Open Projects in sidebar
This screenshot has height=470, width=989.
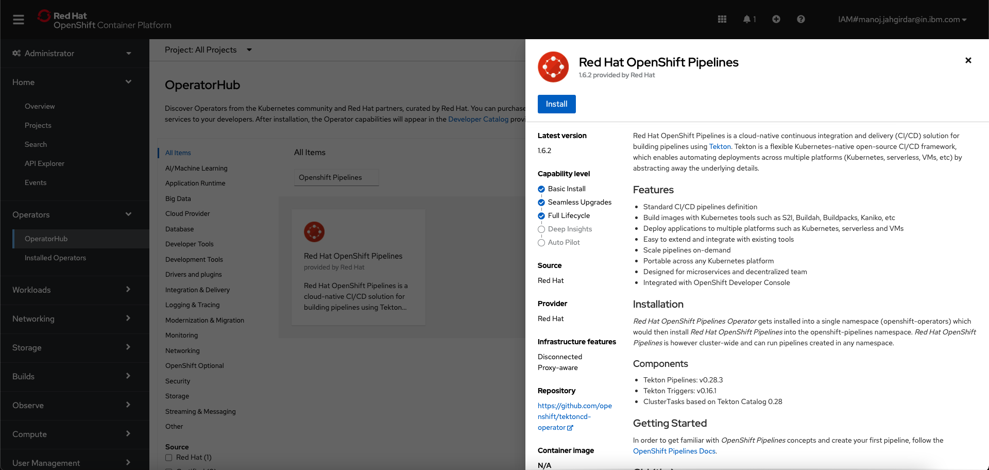click(38, 125)
